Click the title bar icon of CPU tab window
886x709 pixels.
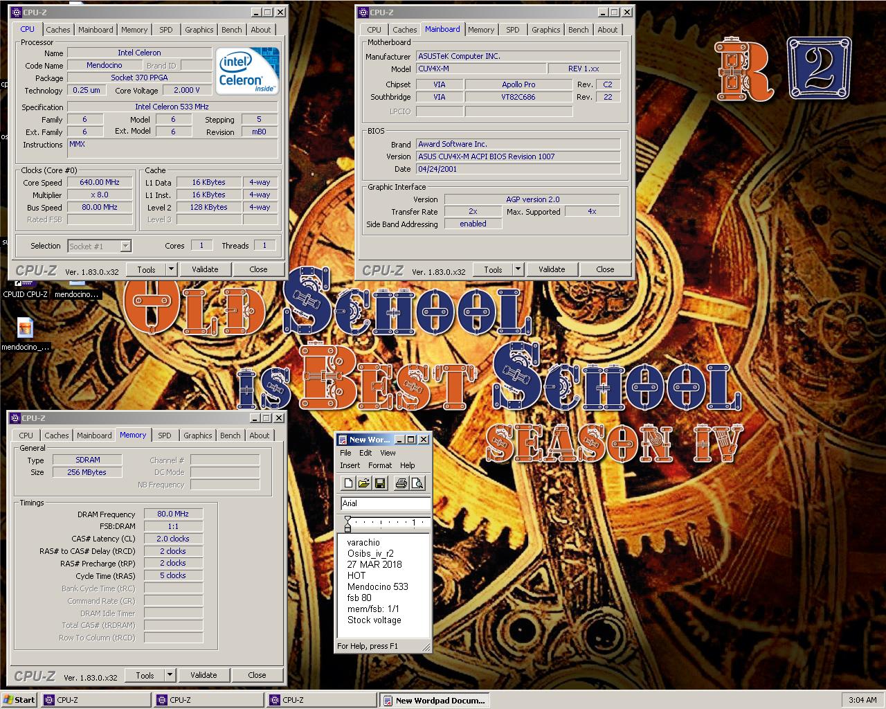coord(17,12)
